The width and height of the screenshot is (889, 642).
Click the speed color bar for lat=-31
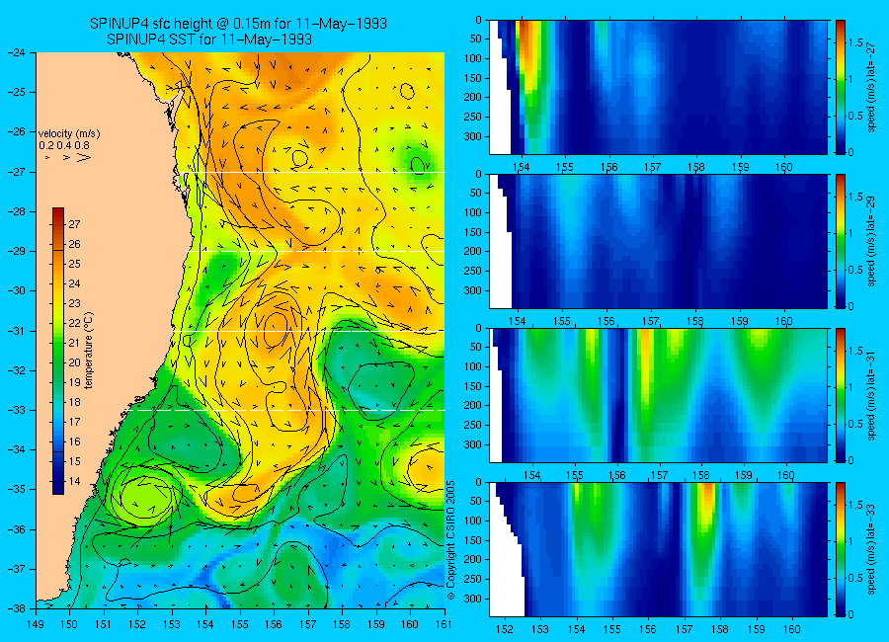[x=841, y=395]
